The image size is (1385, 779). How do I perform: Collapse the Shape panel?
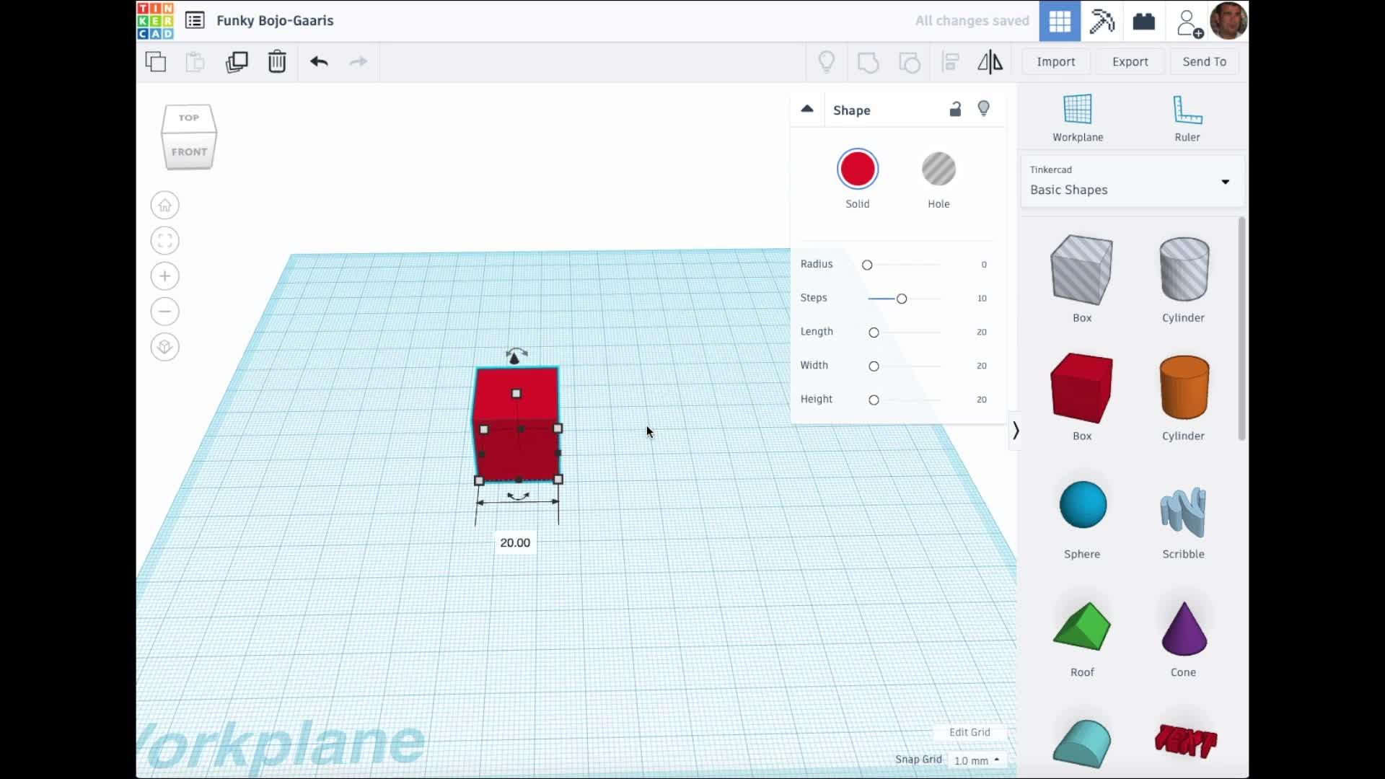coord(807,110)
